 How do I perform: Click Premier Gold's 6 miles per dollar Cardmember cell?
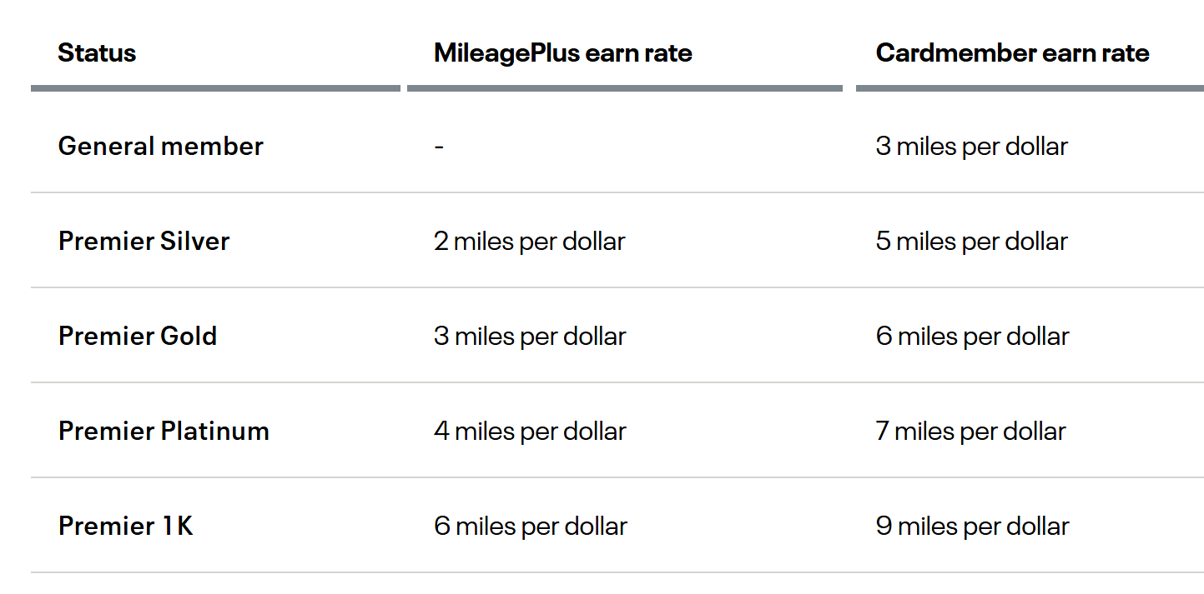(973, 337)
